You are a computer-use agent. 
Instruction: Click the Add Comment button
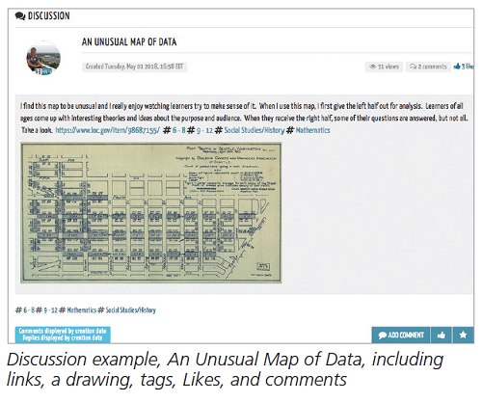[x=401, y=336]
